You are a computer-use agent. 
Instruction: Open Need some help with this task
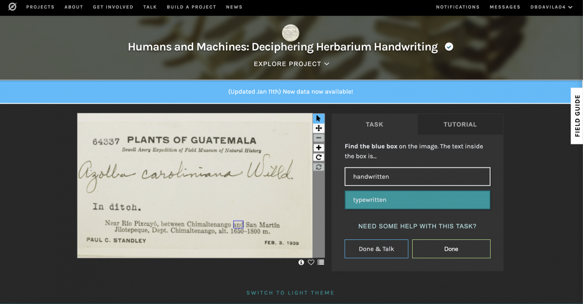click(x=418, y=226)
